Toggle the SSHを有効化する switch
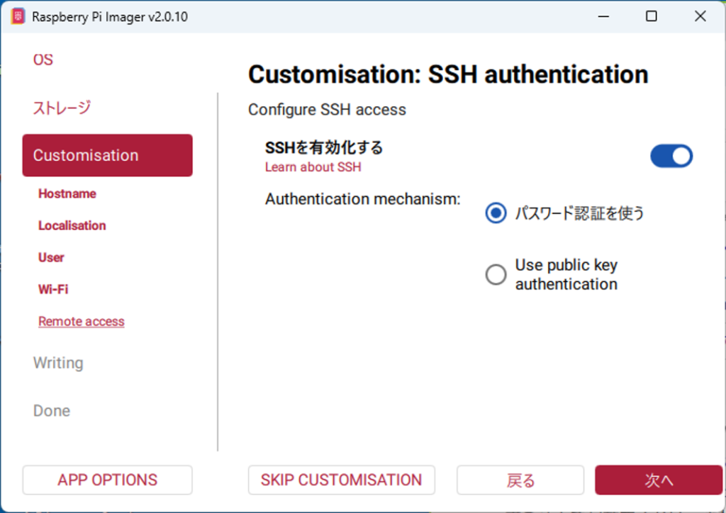The width and height of the screenshot is (726, 513). pyautogui.click(x=671, y=156)
